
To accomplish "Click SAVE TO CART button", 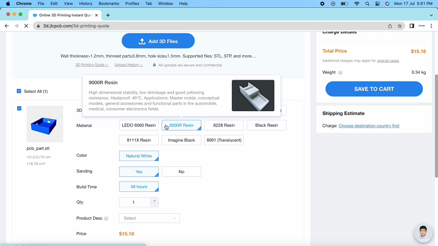I will tap(374, 89).
